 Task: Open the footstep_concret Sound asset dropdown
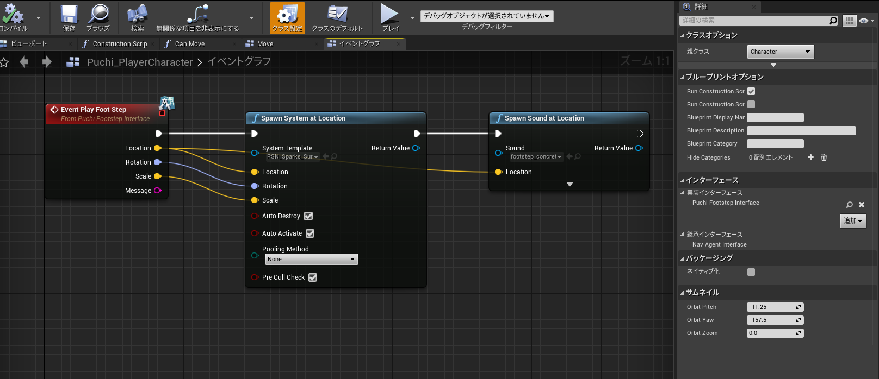[536, 156]
